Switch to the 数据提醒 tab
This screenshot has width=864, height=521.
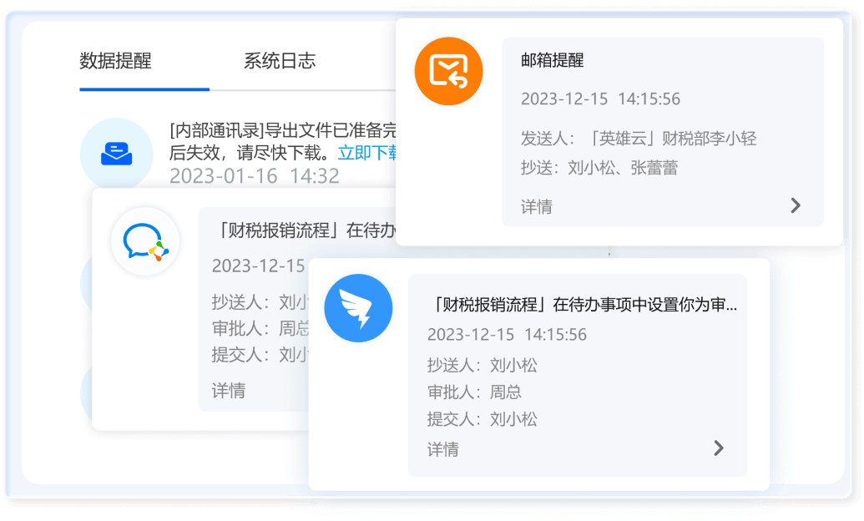(115, 61)
